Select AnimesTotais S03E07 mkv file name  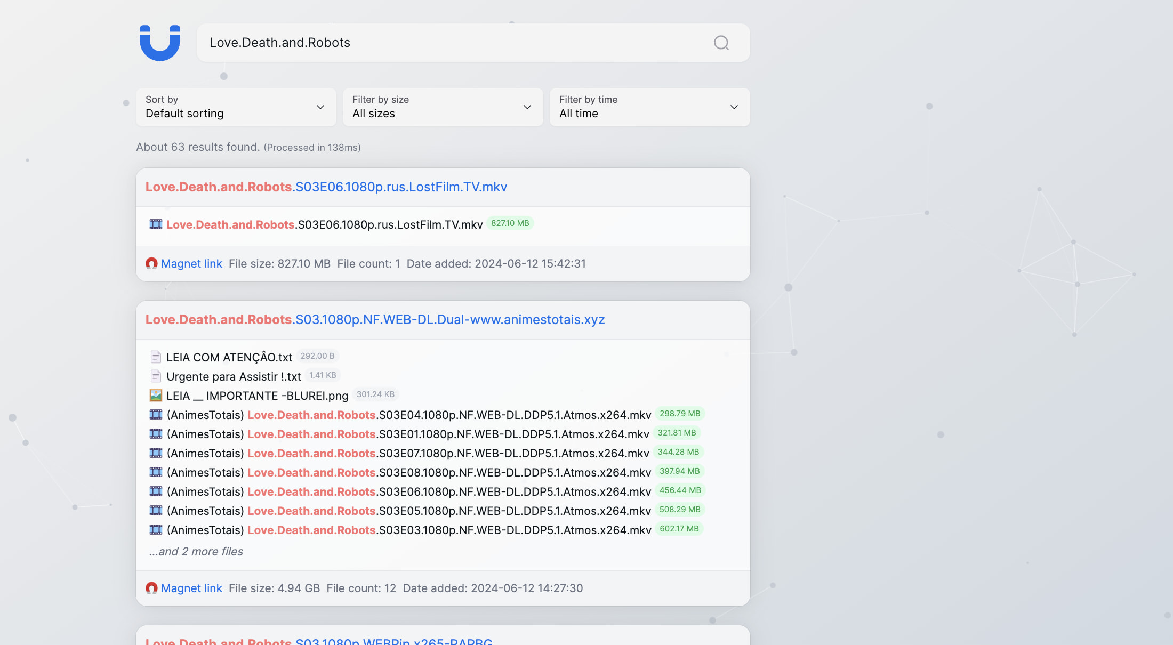point(408,453)
